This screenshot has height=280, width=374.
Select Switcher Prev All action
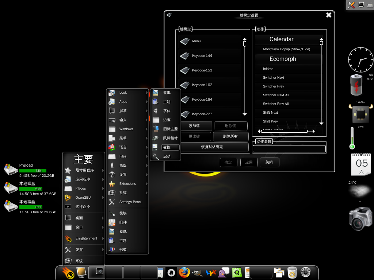pyautogui.click(x=288, y=104)
